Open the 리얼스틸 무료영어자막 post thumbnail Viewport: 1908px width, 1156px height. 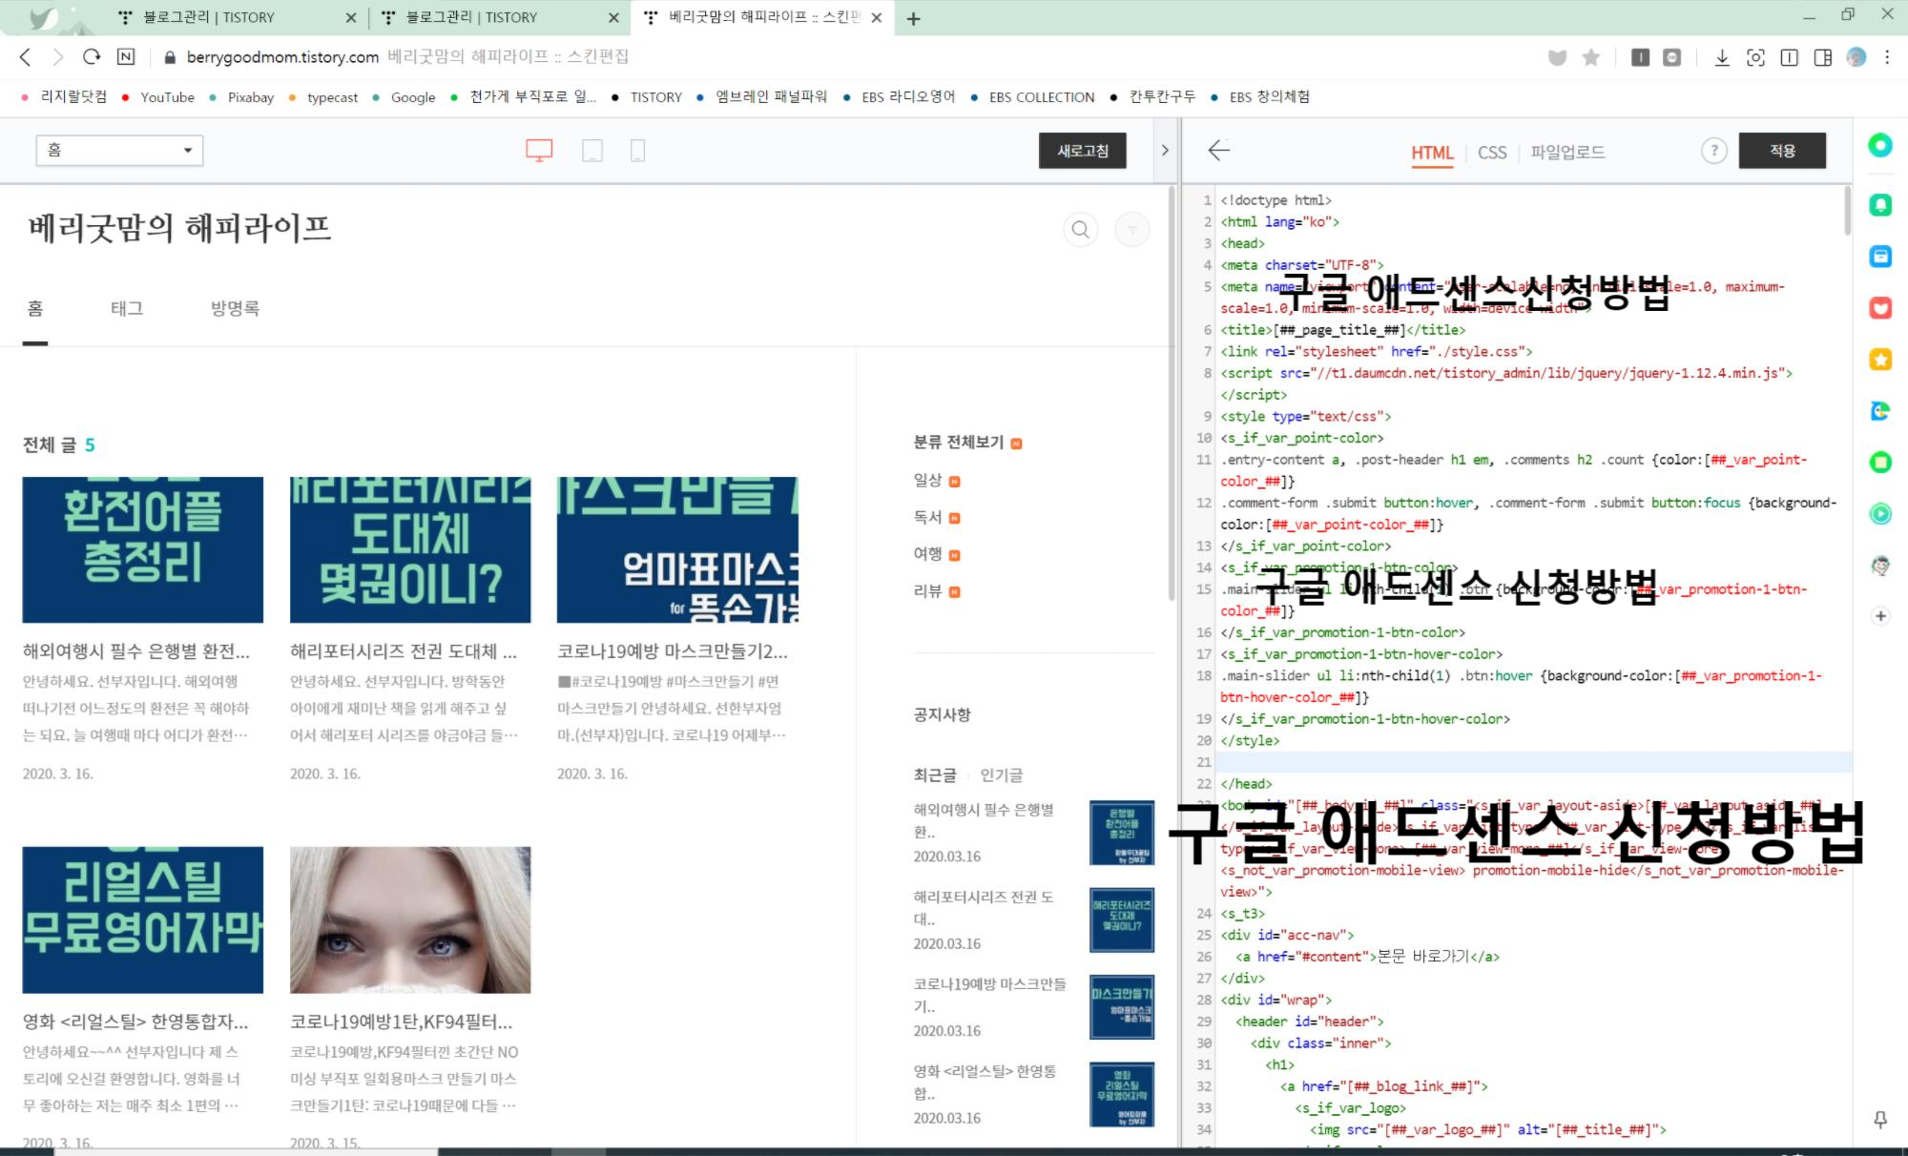coord(143,919)
